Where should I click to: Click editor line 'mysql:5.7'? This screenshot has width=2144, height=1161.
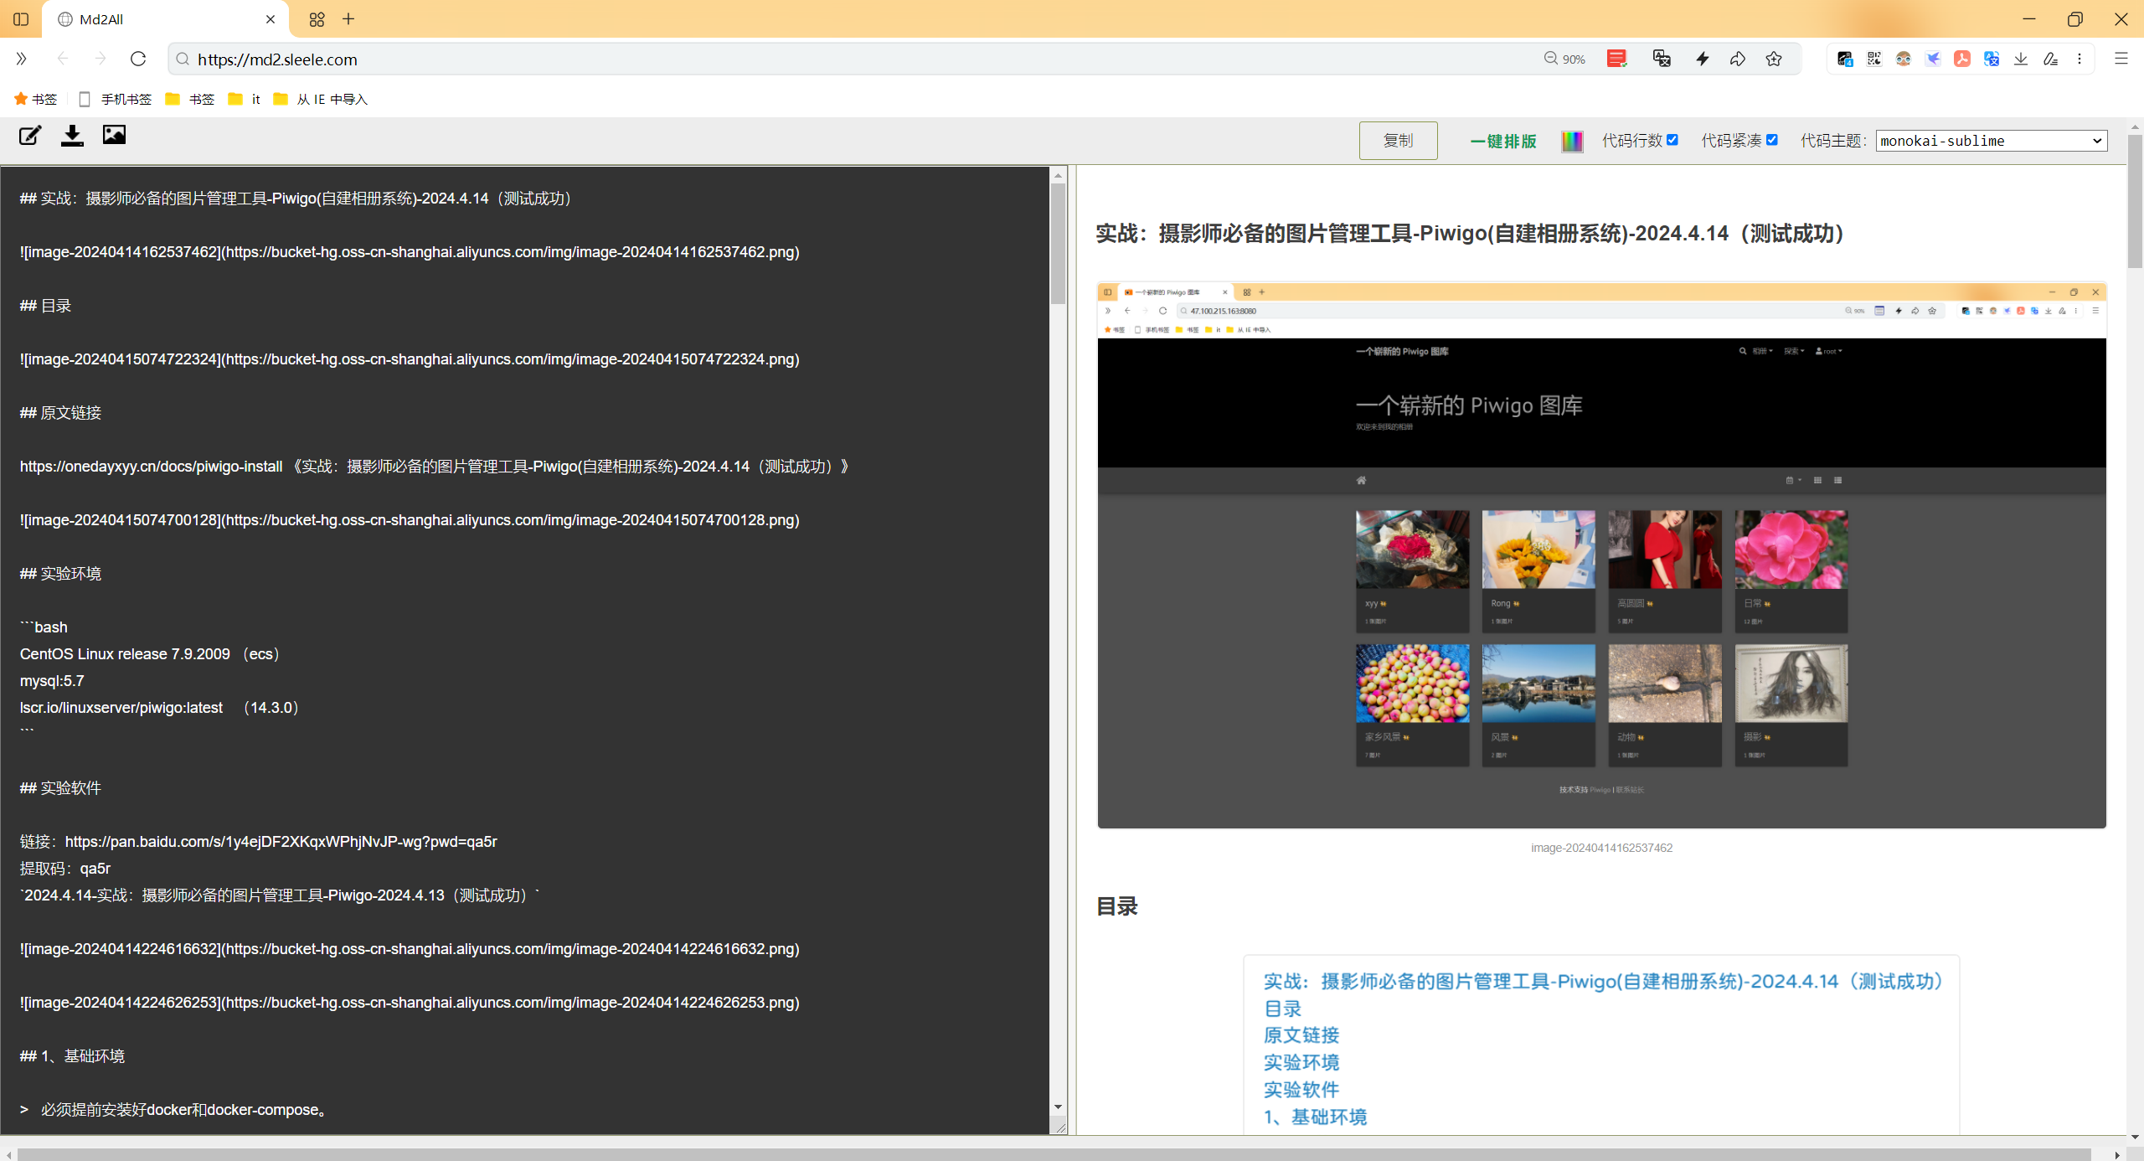[52, 681]
